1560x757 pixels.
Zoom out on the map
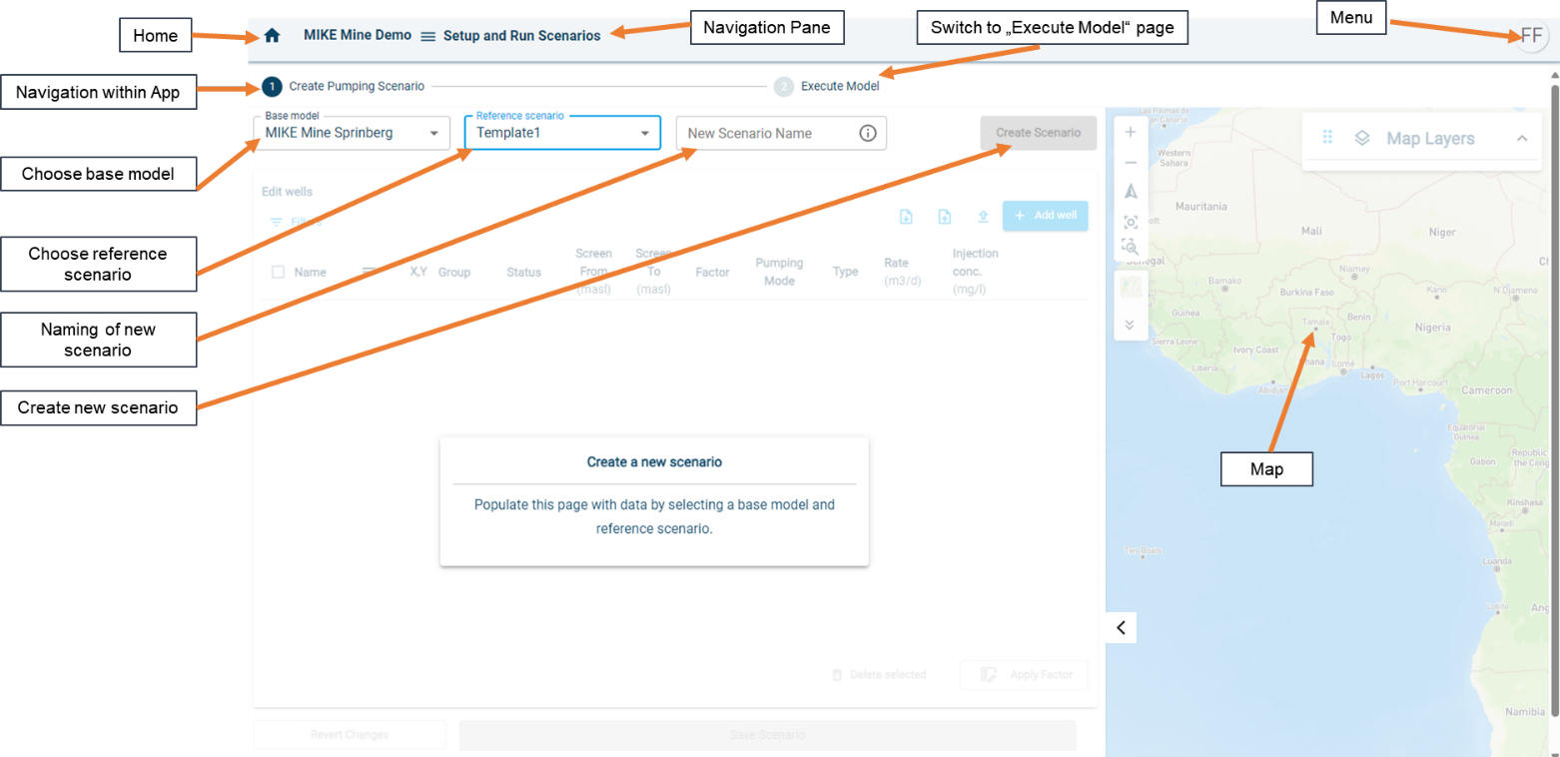coord(1131,162)
